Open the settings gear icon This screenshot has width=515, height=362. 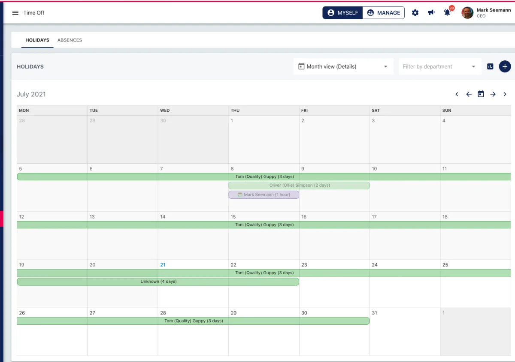tap(415, 13)
